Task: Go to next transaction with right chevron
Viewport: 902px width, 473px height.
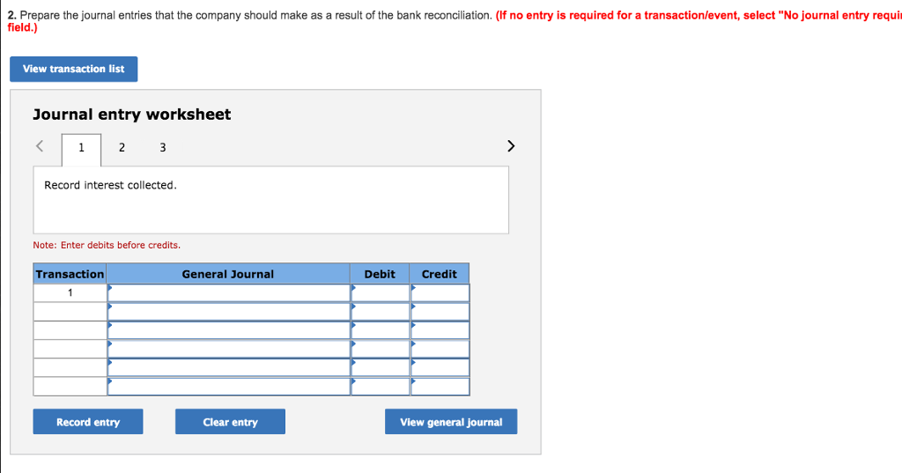Action: pyautogui.click(x=511, y=146)
